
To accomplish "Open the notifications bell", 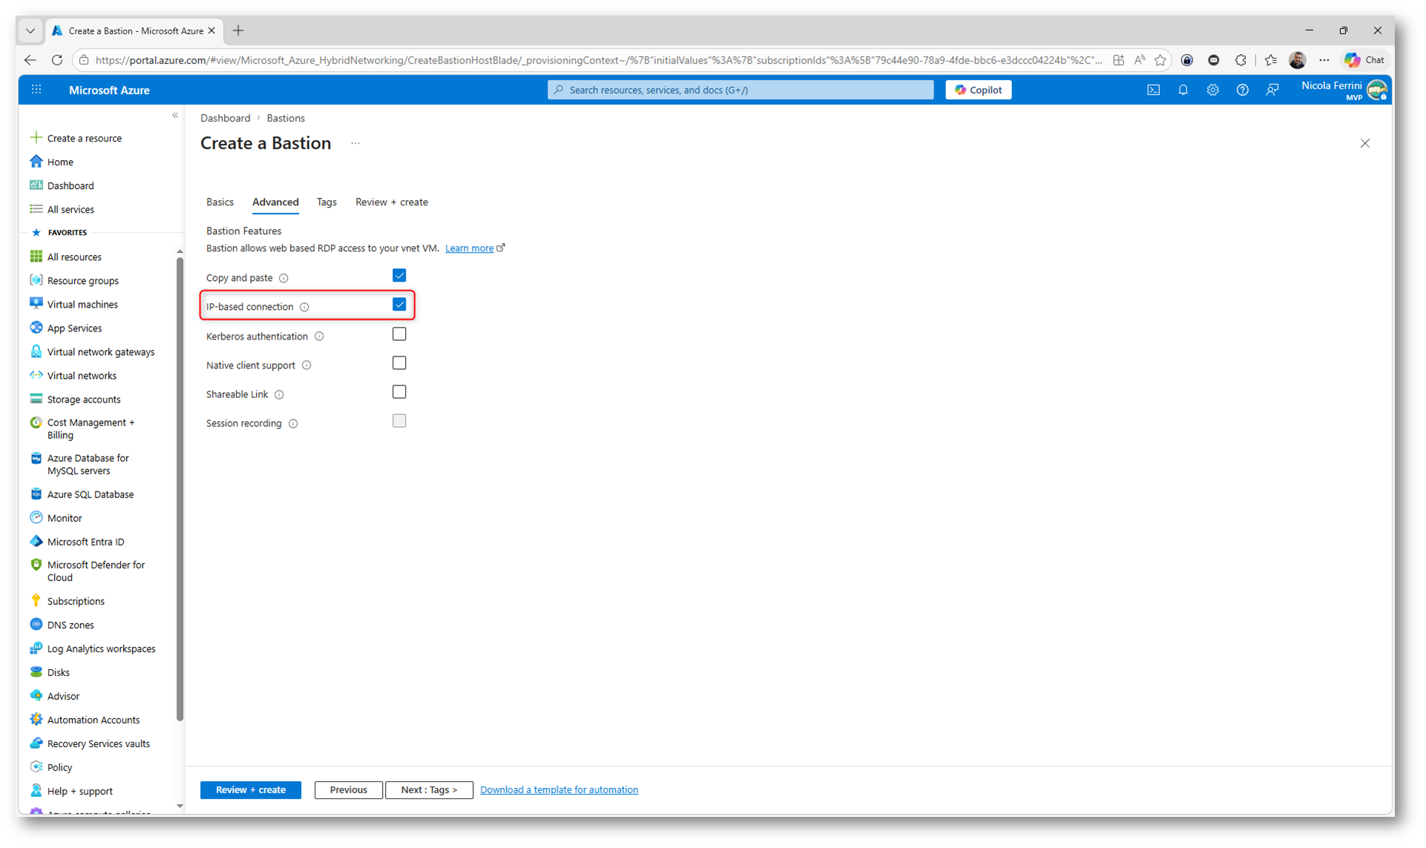I will [1183, 90].
